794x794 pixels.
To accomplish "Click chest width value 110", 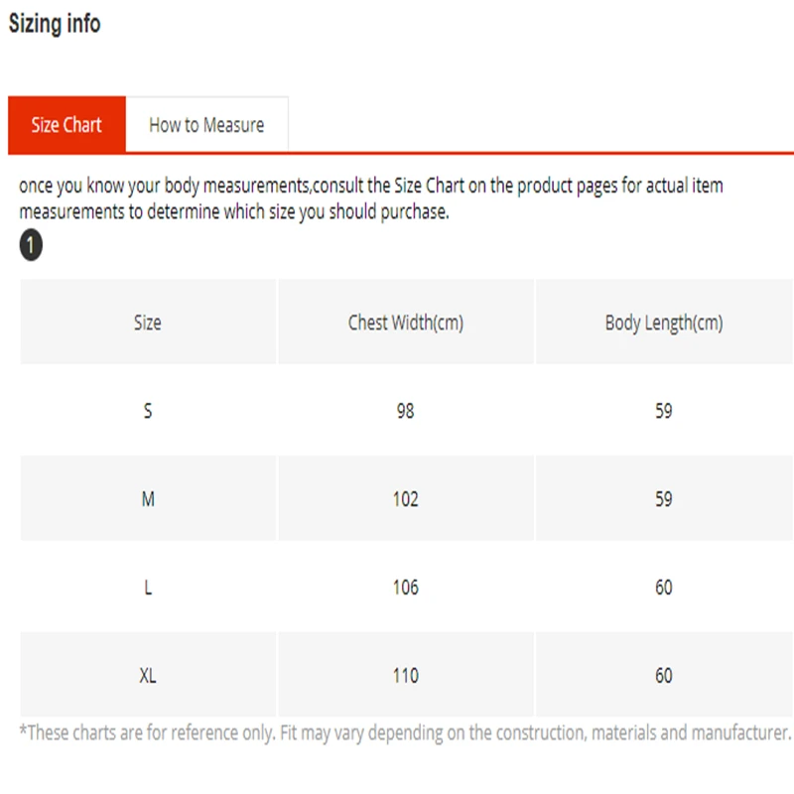I will [405, 676].
